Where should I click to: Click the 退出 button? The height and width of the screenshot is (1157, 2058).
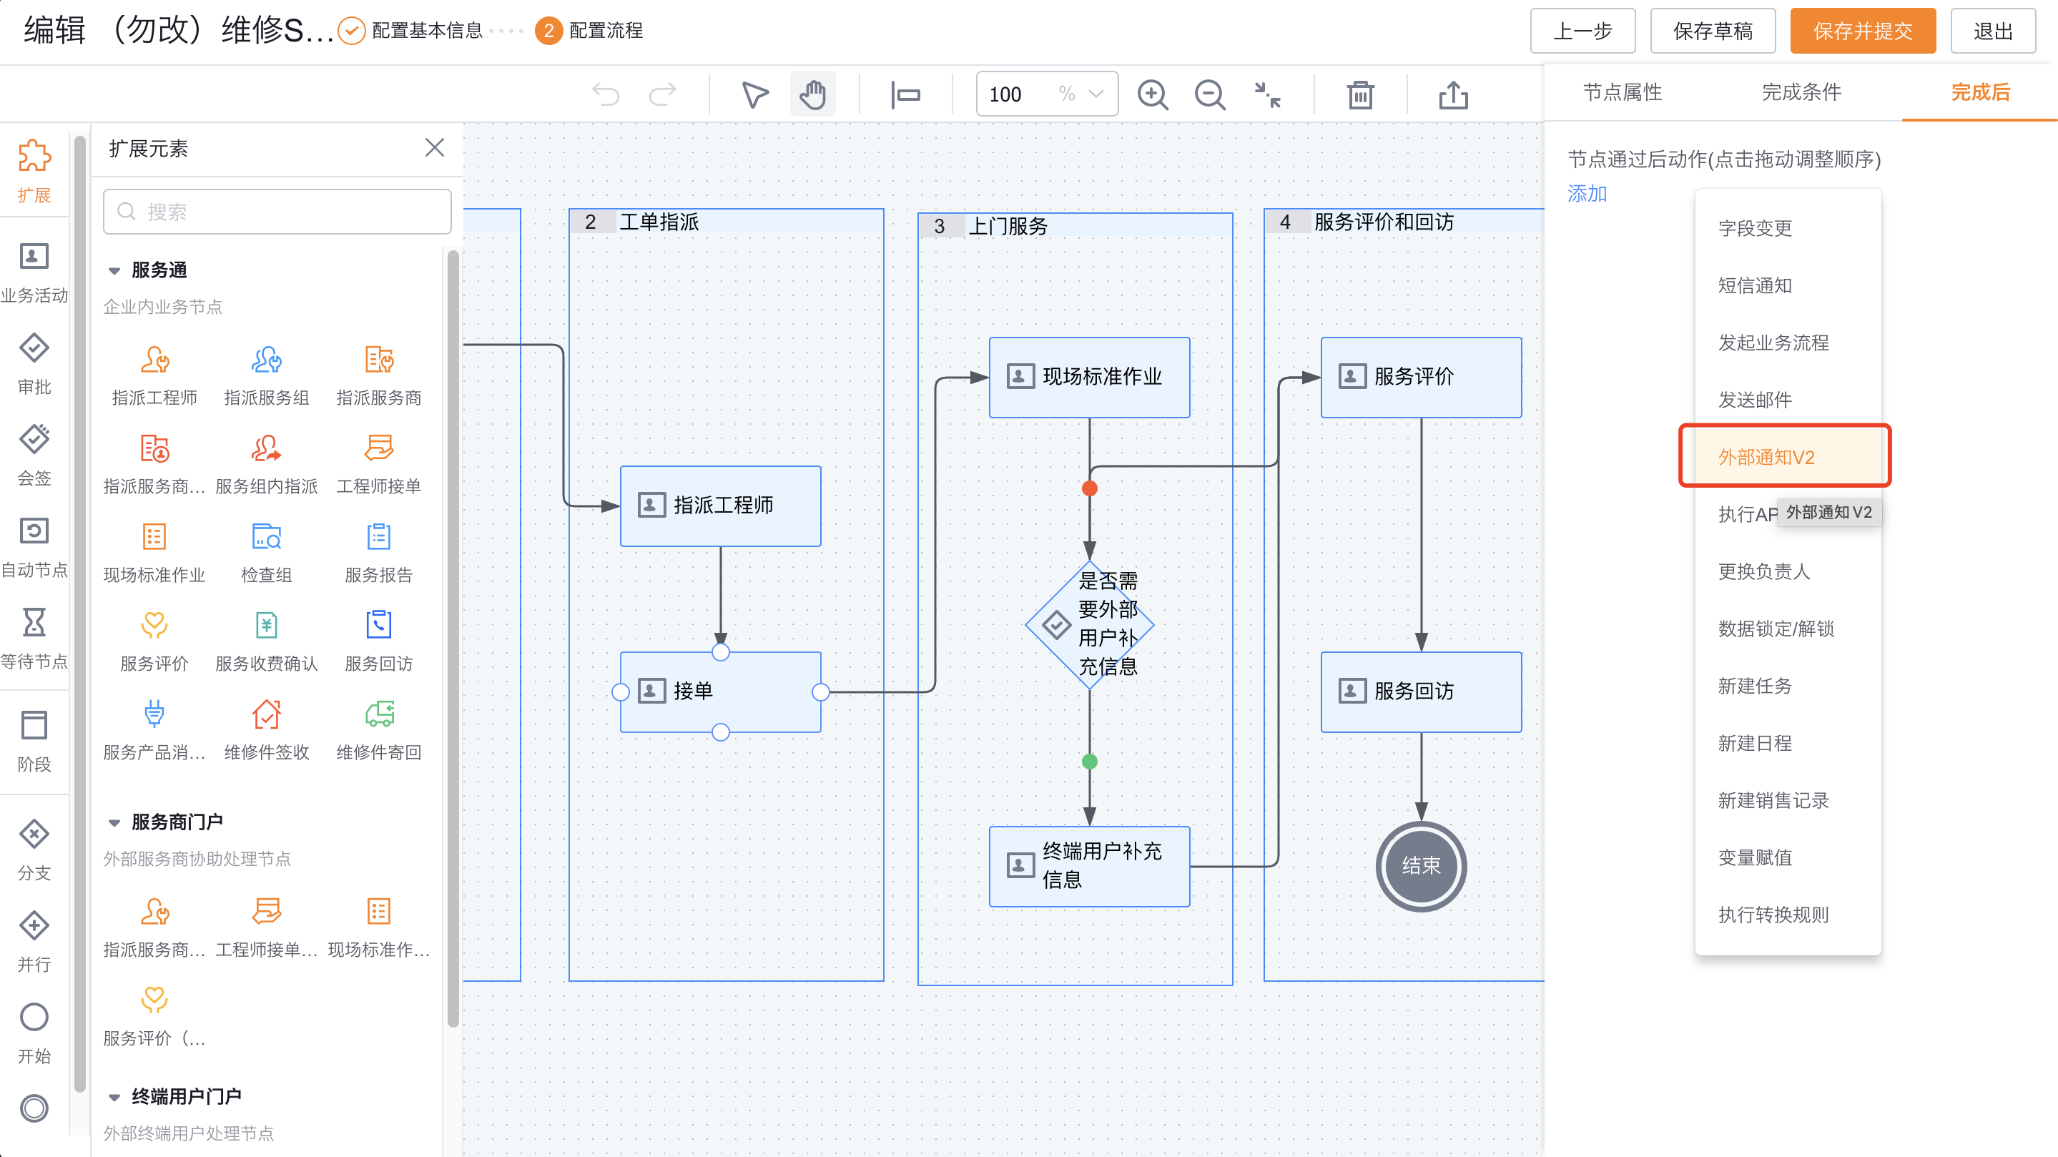[1992, 31]
